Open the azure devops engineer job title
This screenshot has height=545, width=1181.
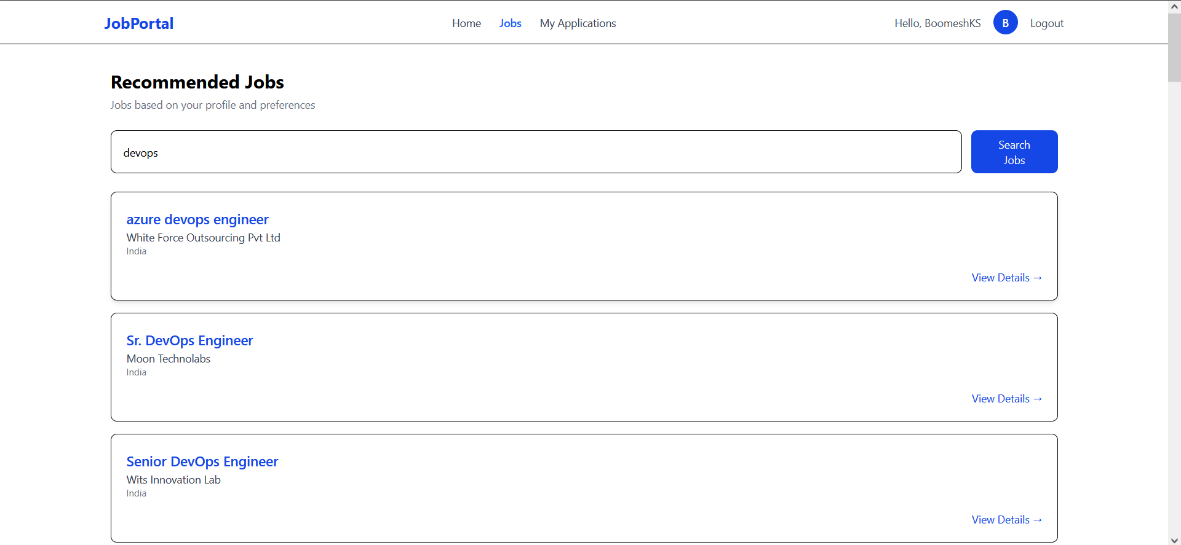click(197, 219)
